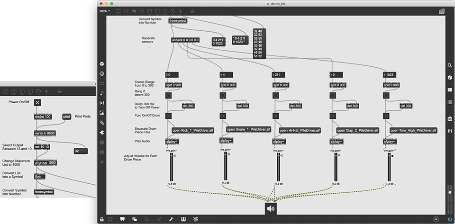Click the open Kick_1_PileDriver.aif message box
This screenshot has width=455, height=224.
click(193, 130)
